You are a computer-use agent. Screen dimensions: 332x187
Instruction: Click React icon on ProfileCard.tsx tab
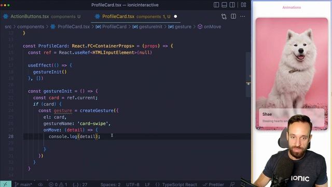tap(98, 16)
